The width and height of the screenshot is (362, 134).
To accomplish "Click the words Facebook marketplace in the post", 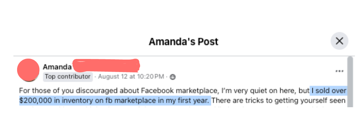I will 180,91.
